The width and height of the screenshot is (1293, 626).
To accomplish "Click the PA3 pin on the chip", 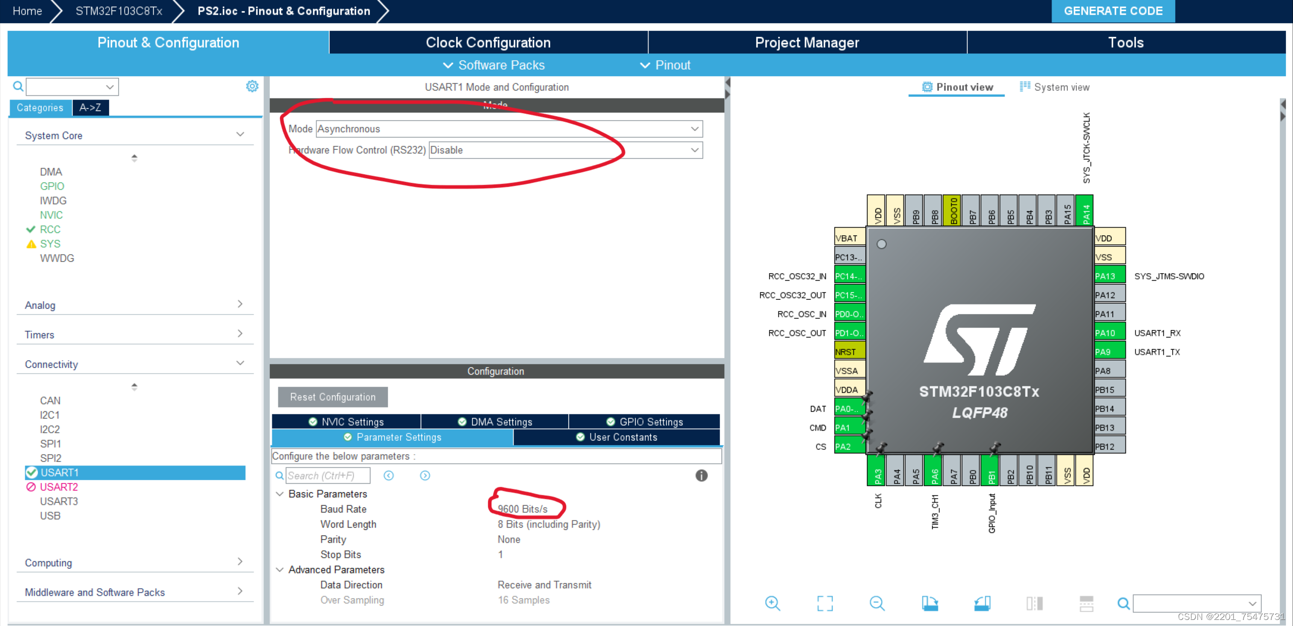I will pos(876,471).
